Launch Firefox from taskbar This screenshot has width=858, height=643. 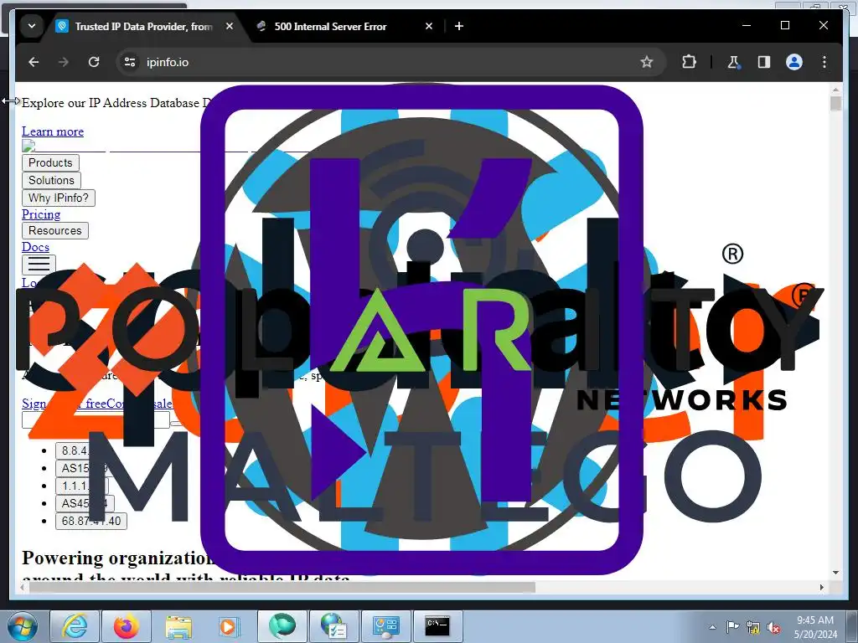(127, 626)
